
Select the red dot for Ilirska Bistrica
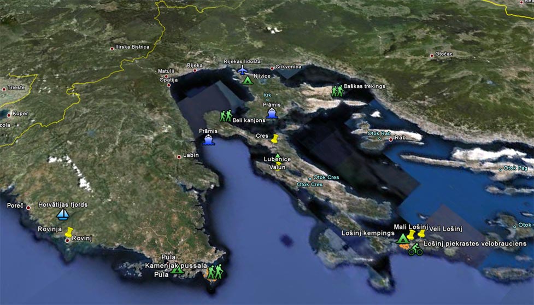coord(112,49)
